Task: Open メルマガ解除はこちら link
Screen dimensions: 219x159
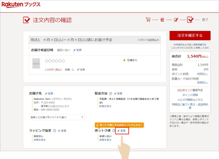Action: [190, 100]
